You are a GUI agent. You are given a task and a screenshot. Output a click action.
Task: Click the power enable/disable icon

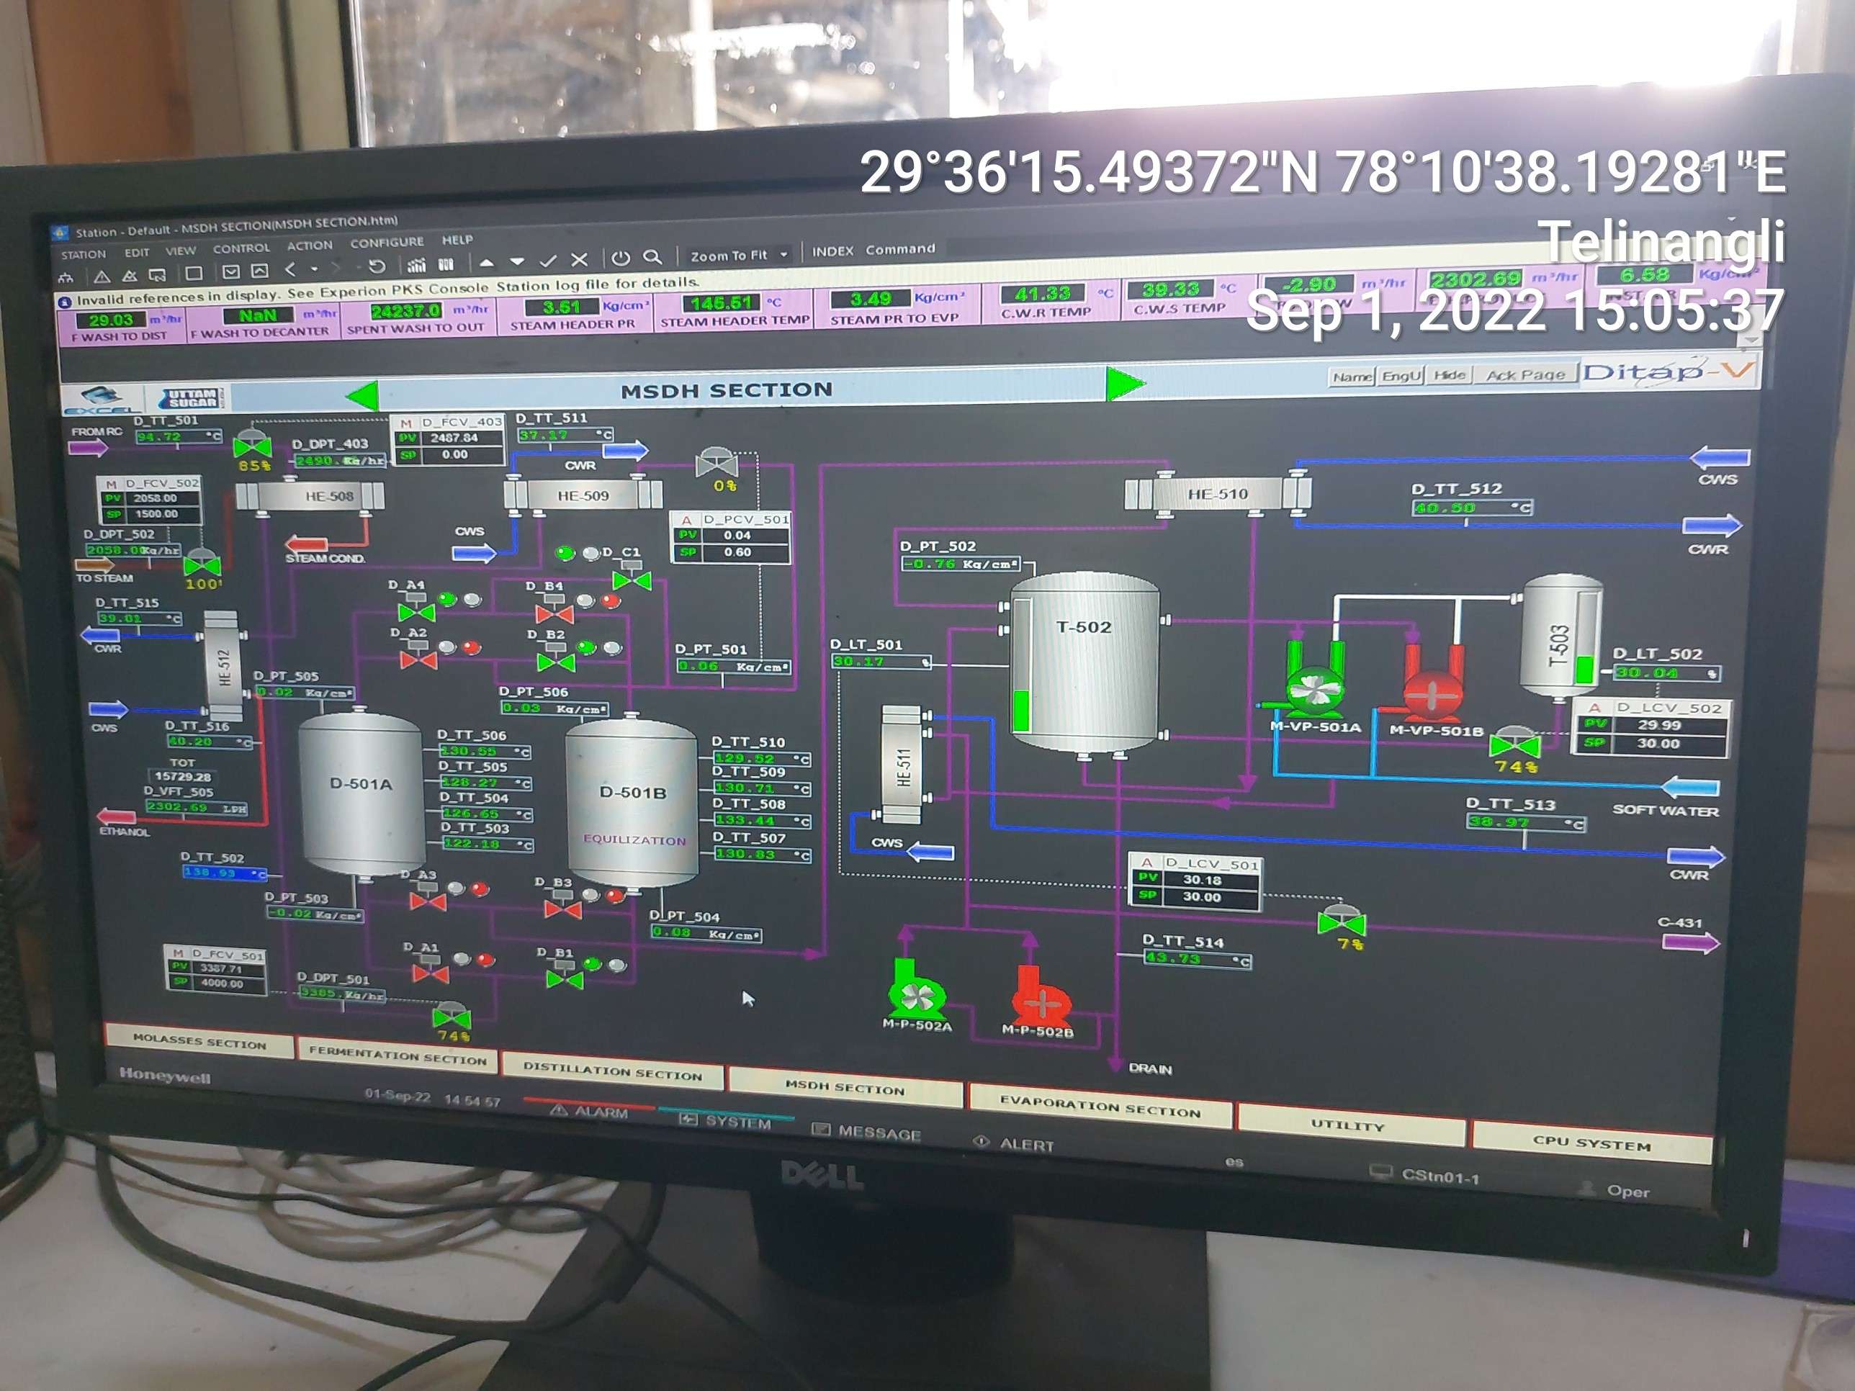[x=621, y=258]
